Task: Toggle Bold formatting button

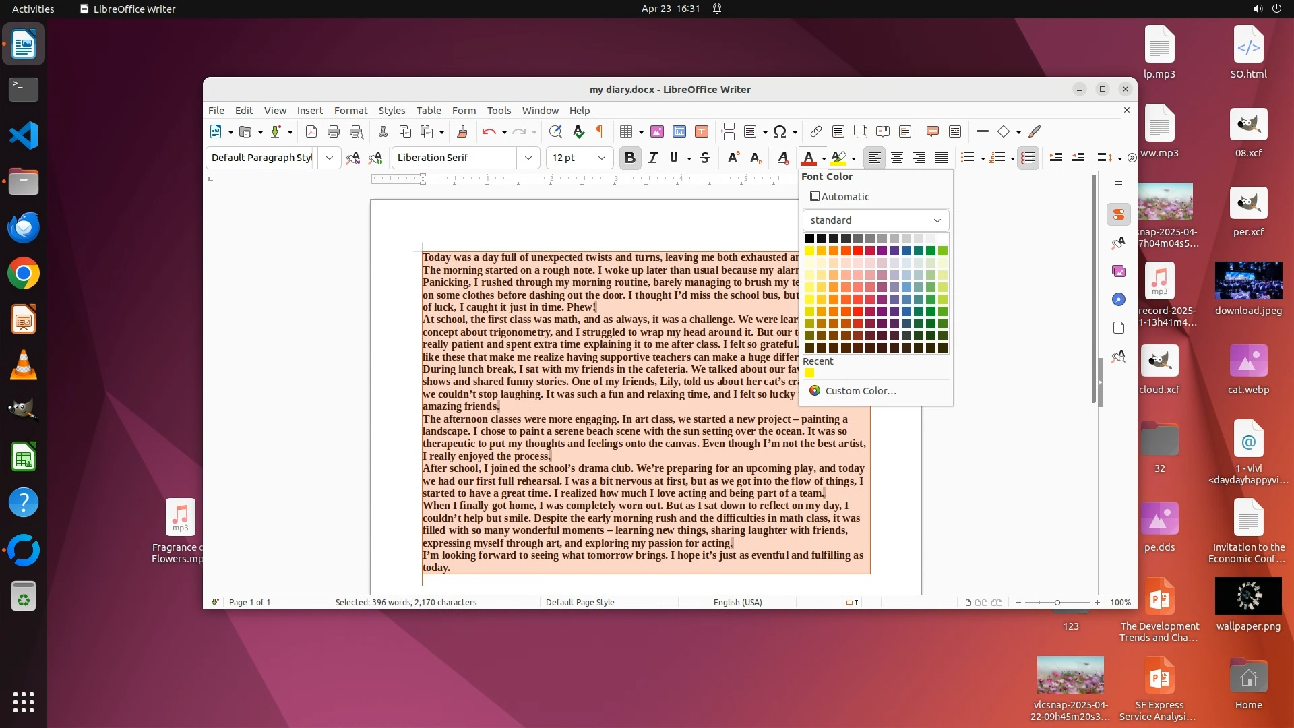Action: click(x=629, y=158)
